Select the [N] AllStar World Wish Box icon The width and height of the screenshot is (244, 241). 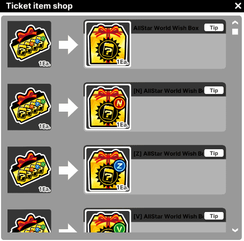(x=108, y=107)
